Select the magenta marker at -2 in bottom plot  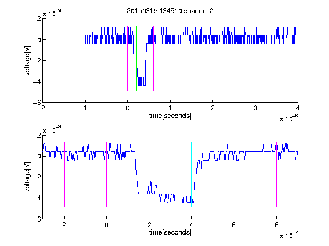[x=64, y=174]
